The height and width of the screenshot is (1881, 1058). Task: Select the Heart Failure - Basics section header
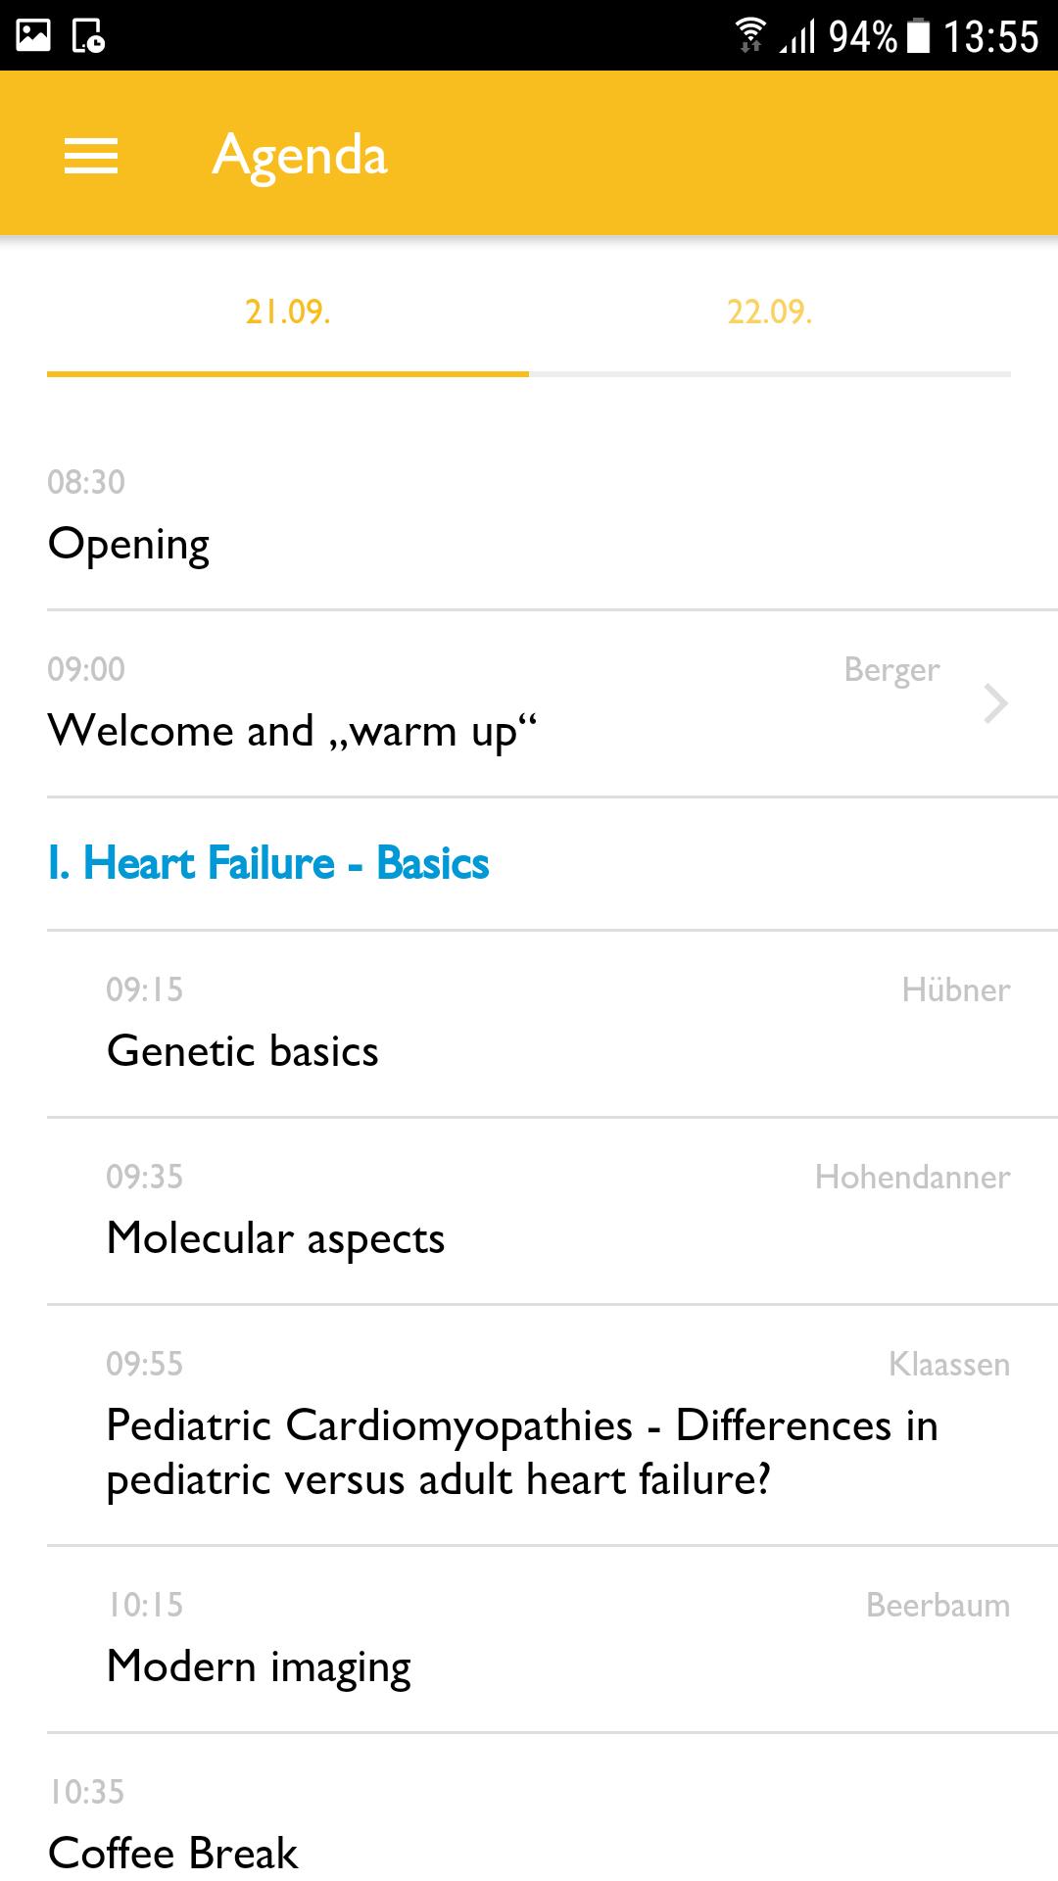268,863
